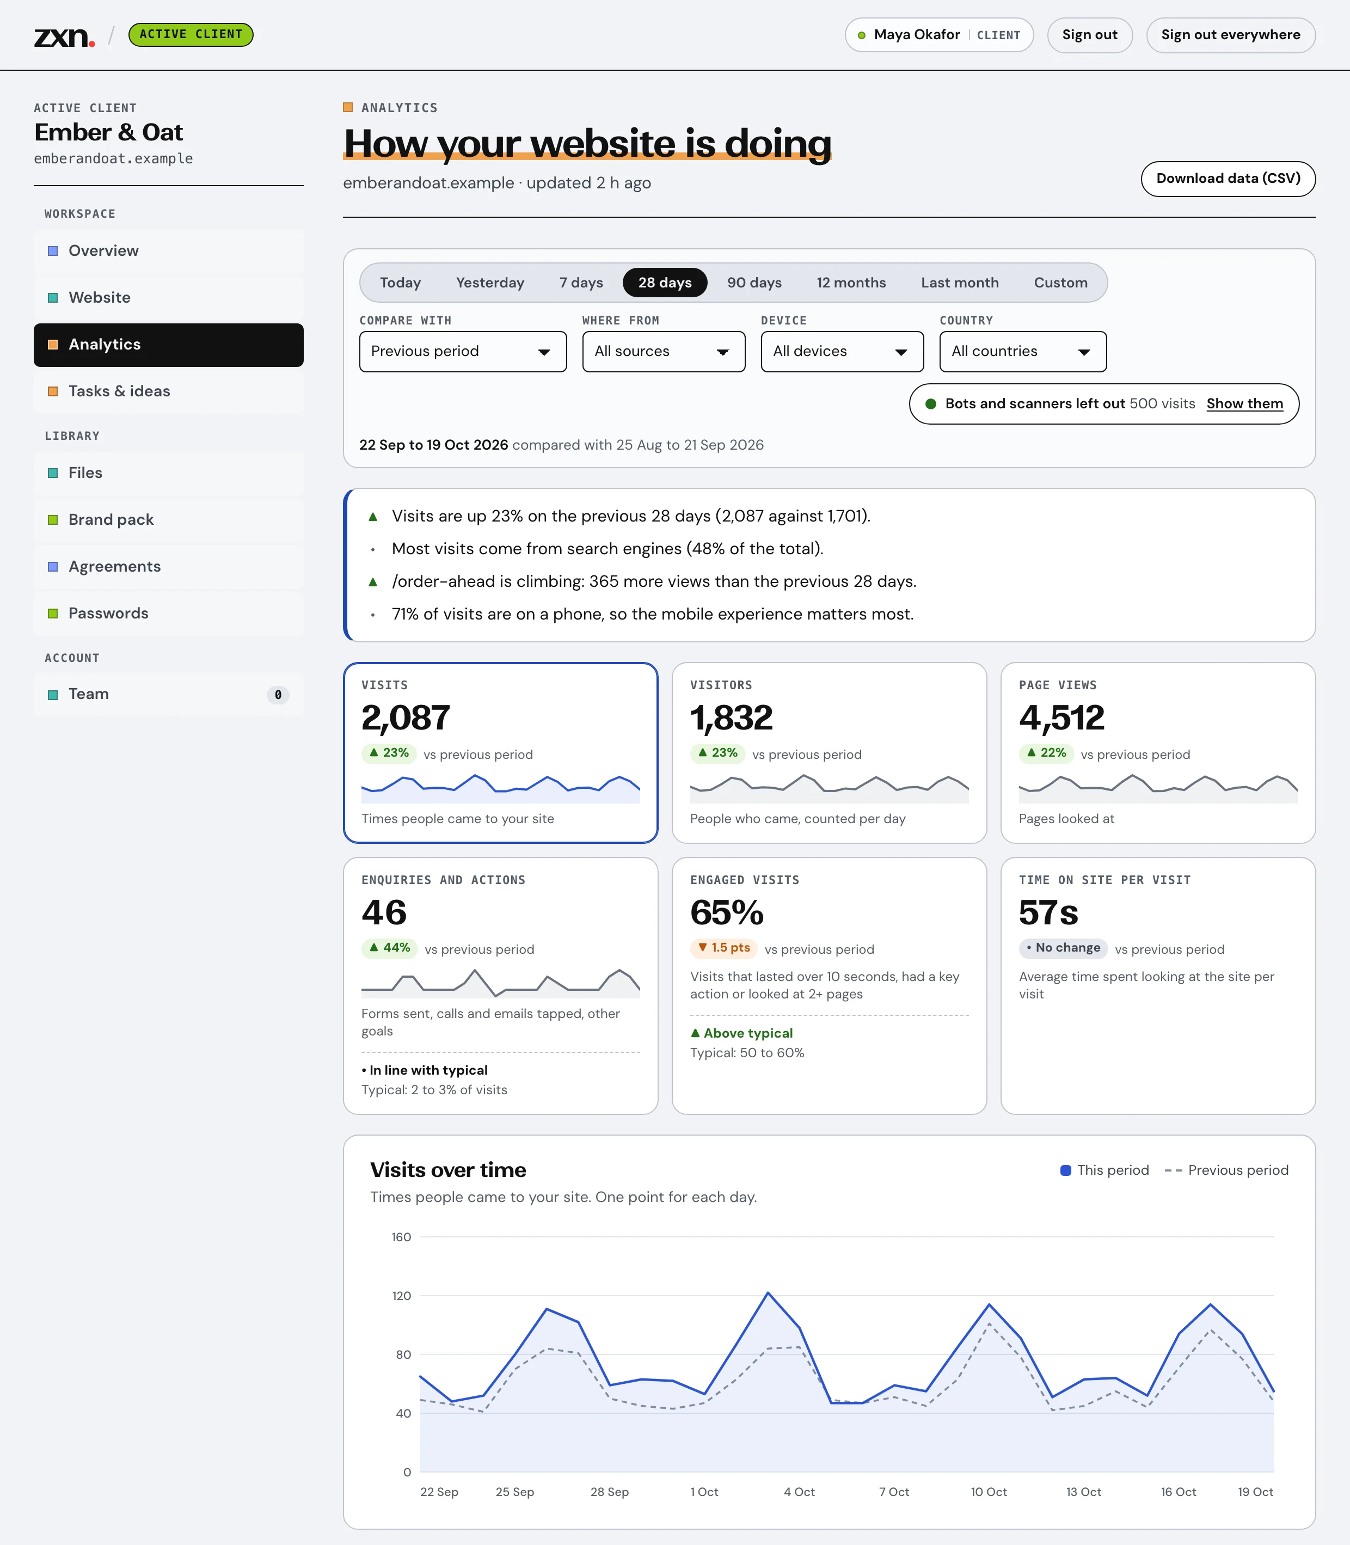Open Passwords in the library
1350x1545 pixels.
click(x=169, y=613)
